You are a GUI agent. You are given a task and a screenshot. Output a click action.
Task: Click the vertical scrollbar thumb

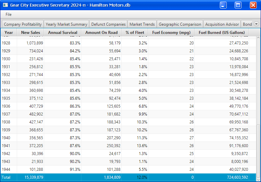tap(258, 148)
